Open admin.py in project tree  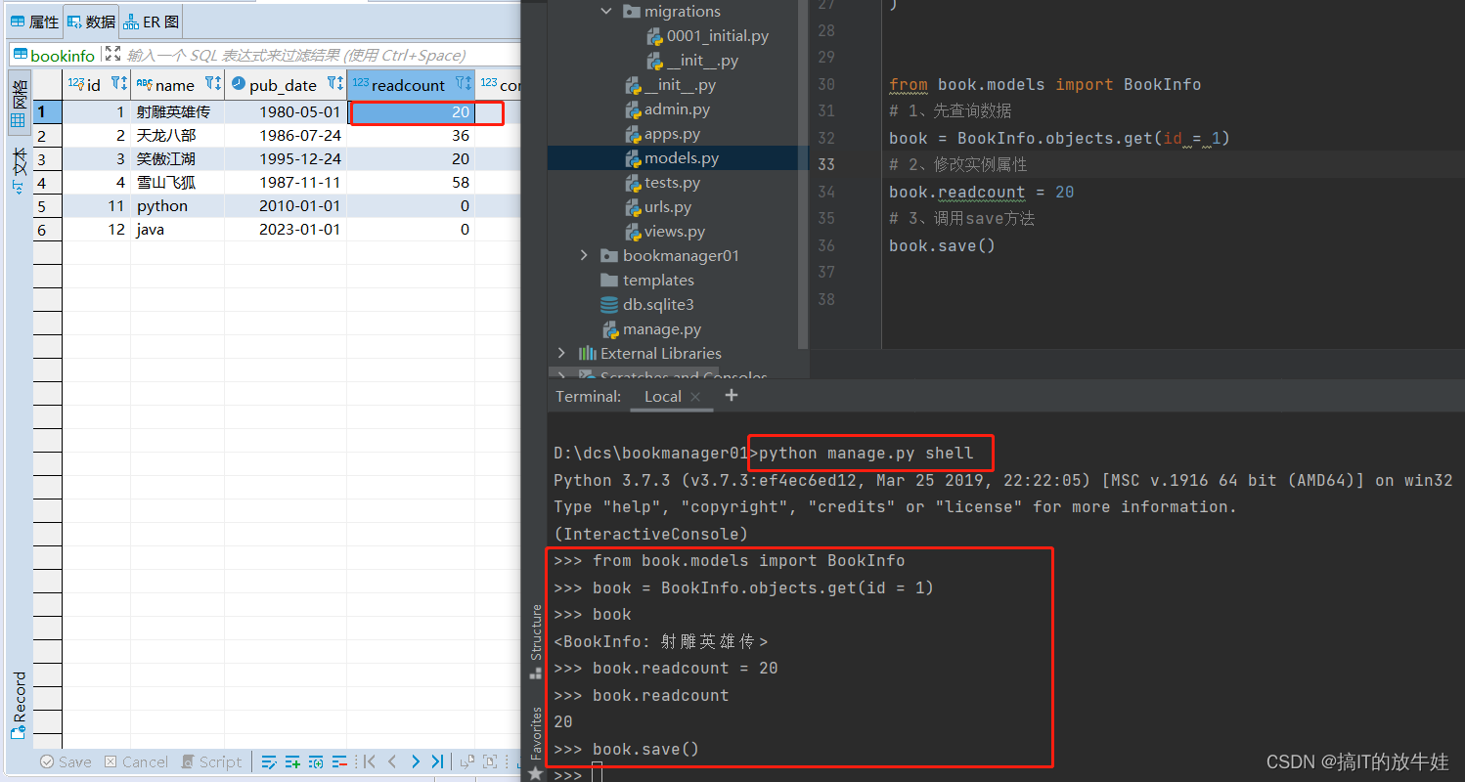pyautogui.click(x=667, y=109)
